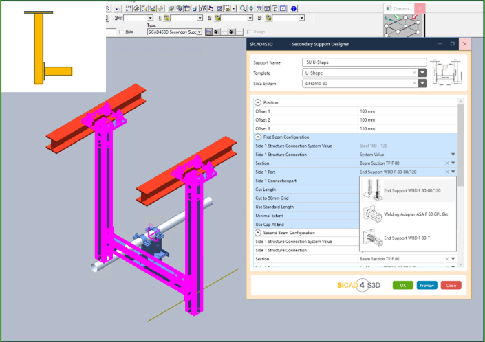This screenshot has height=342, width=485.
Task: Click the magnifier zoom icon in toolbar
Action: 243,9
